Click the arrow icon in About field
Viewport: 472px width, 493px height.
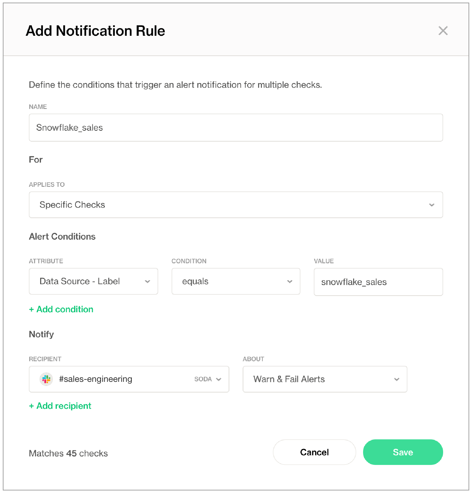(396, 379)
